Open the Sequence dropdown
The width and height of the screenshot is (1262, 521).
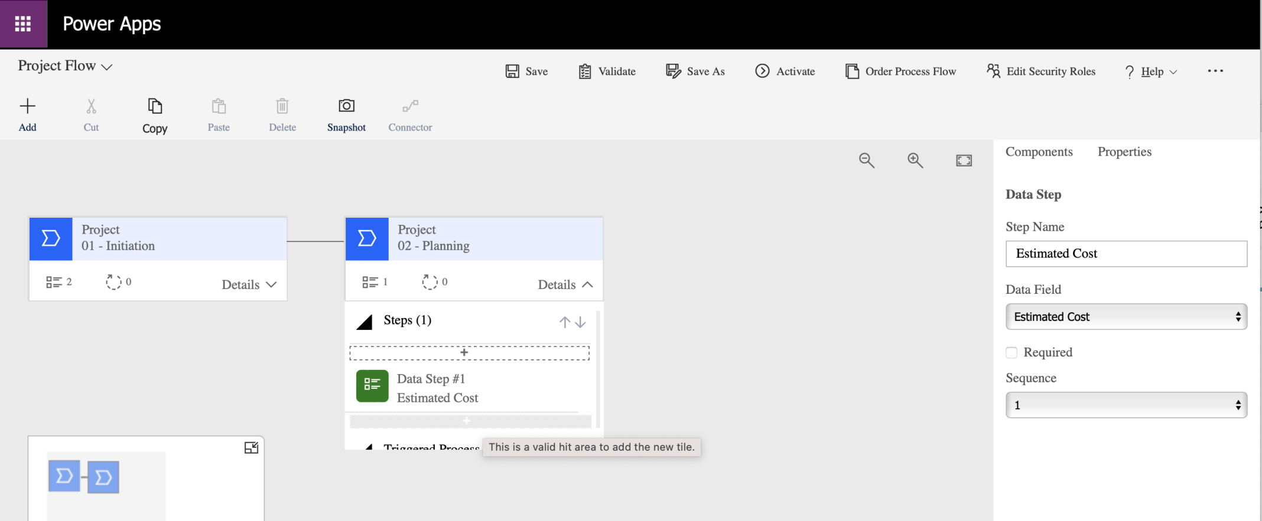click(x=1126, y=405)
